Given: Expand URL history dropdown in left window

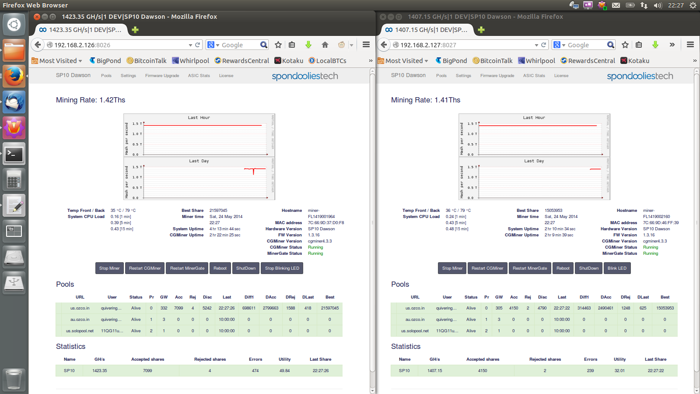Looking at the screenshot, I should pos(190,45).
